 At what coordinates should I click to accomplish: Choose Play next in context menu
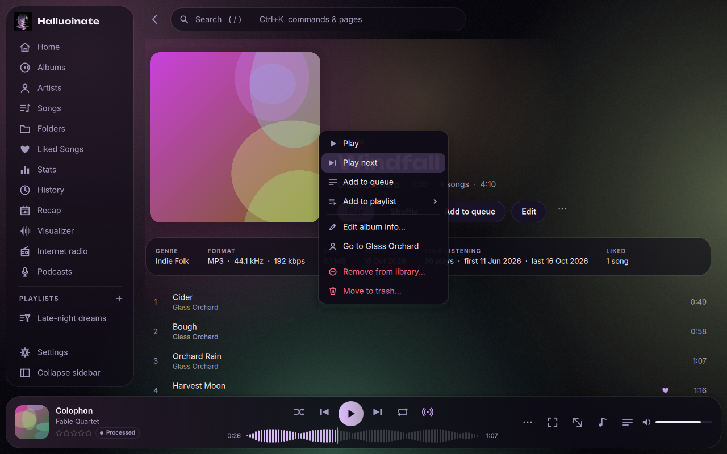point(383,163)
